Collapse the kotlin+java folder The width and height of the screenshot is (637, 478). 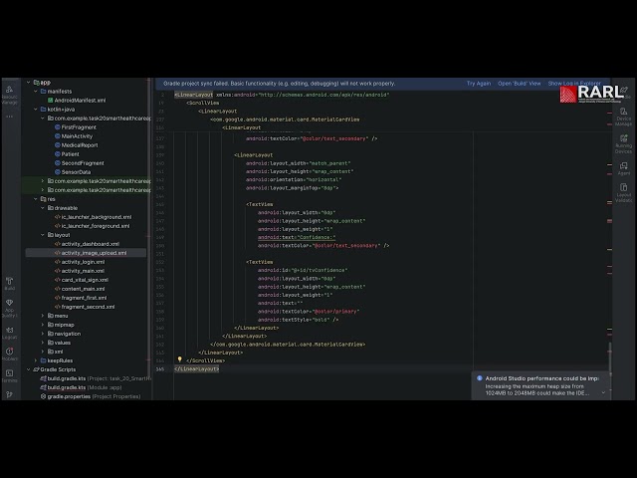click(x=36, y=109)
